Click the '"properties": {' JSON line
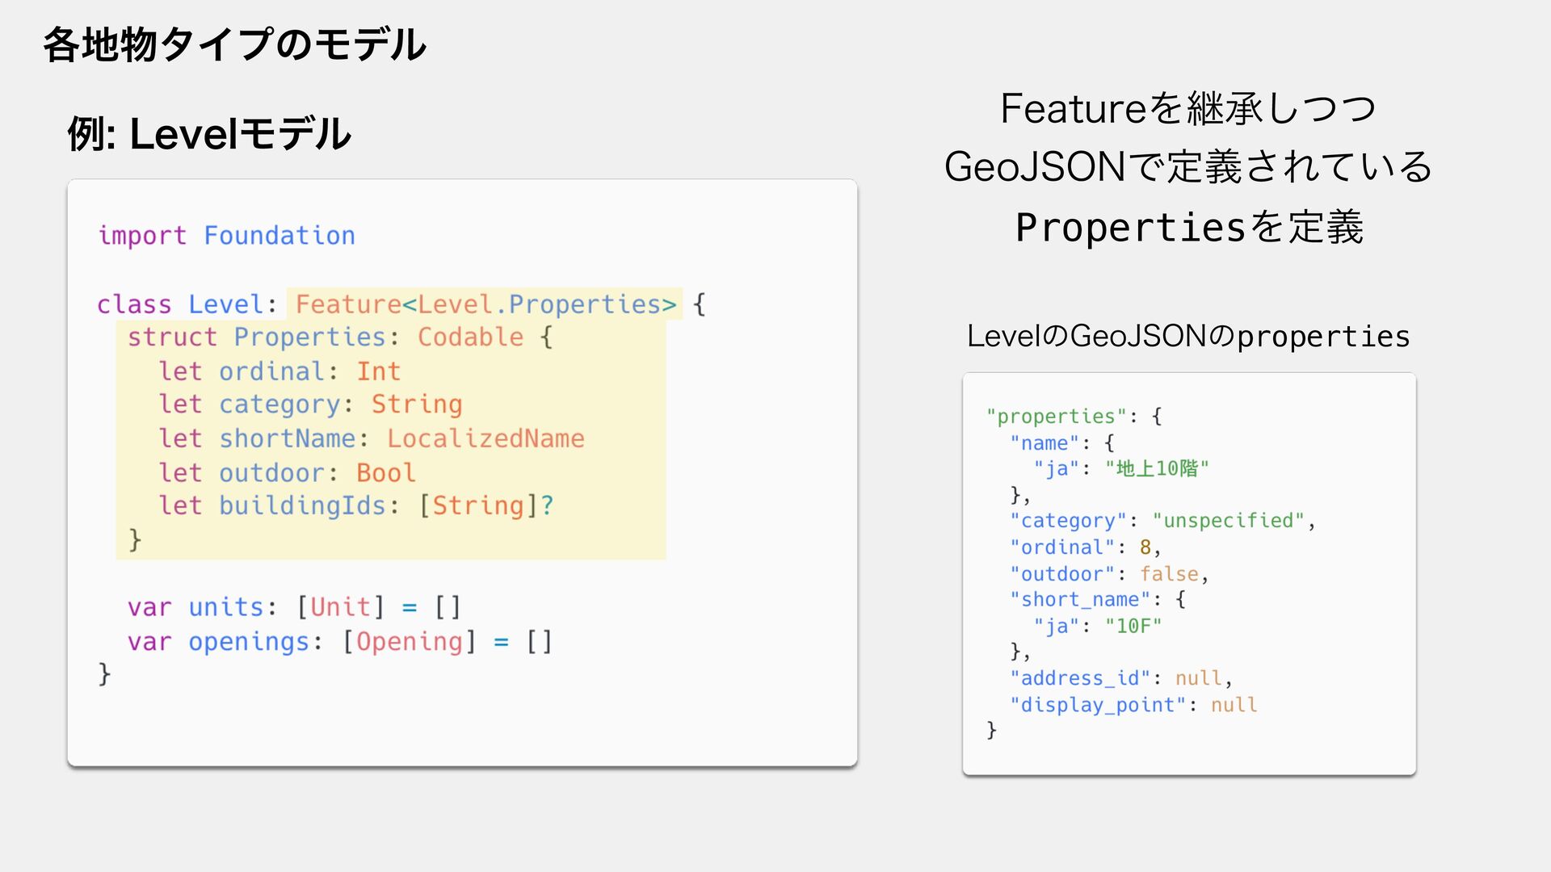This screenshot has width=1551, height=872. click(x=1074, y=416)
